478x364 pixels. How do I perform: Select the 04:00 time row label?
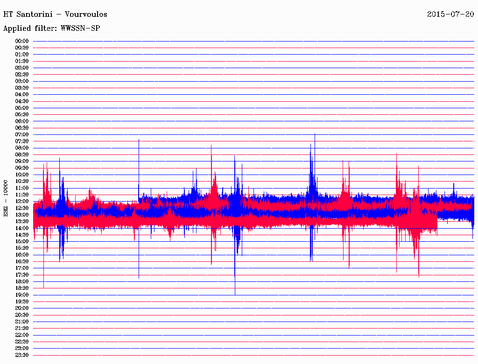tap(22, 94)
